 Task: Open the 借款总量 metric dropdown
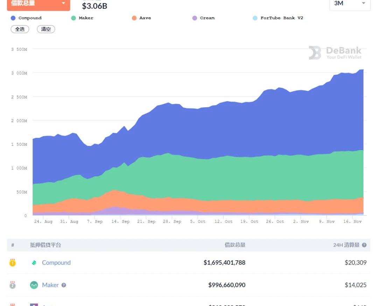38,4
